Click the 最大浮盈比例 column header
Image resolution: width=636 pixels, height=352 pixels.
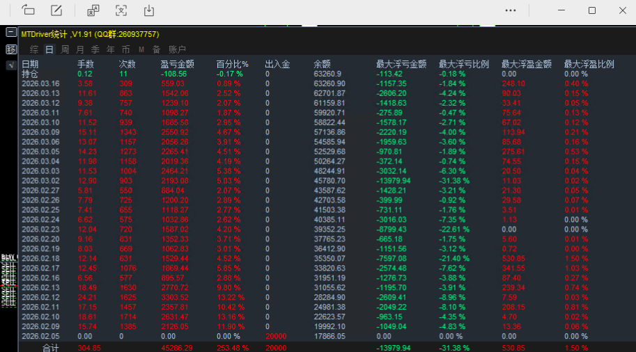589,64
